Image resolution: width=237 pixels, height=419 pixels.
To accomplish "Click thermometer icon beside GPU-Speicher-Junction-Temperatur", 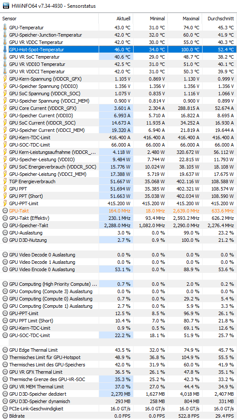I will (5, 35).
